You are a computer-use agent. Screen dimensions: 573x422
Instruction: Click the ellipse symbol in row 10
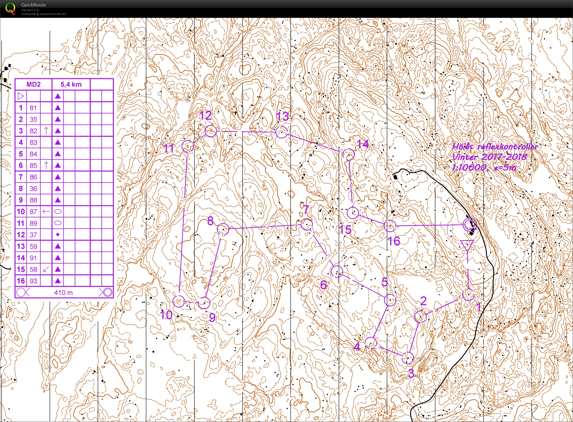pyautogui.click(x=58, y=211)
